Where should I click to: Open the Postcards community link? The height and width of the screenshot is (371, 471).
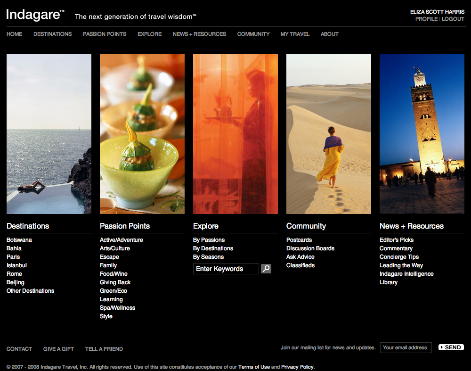[299, 240]
